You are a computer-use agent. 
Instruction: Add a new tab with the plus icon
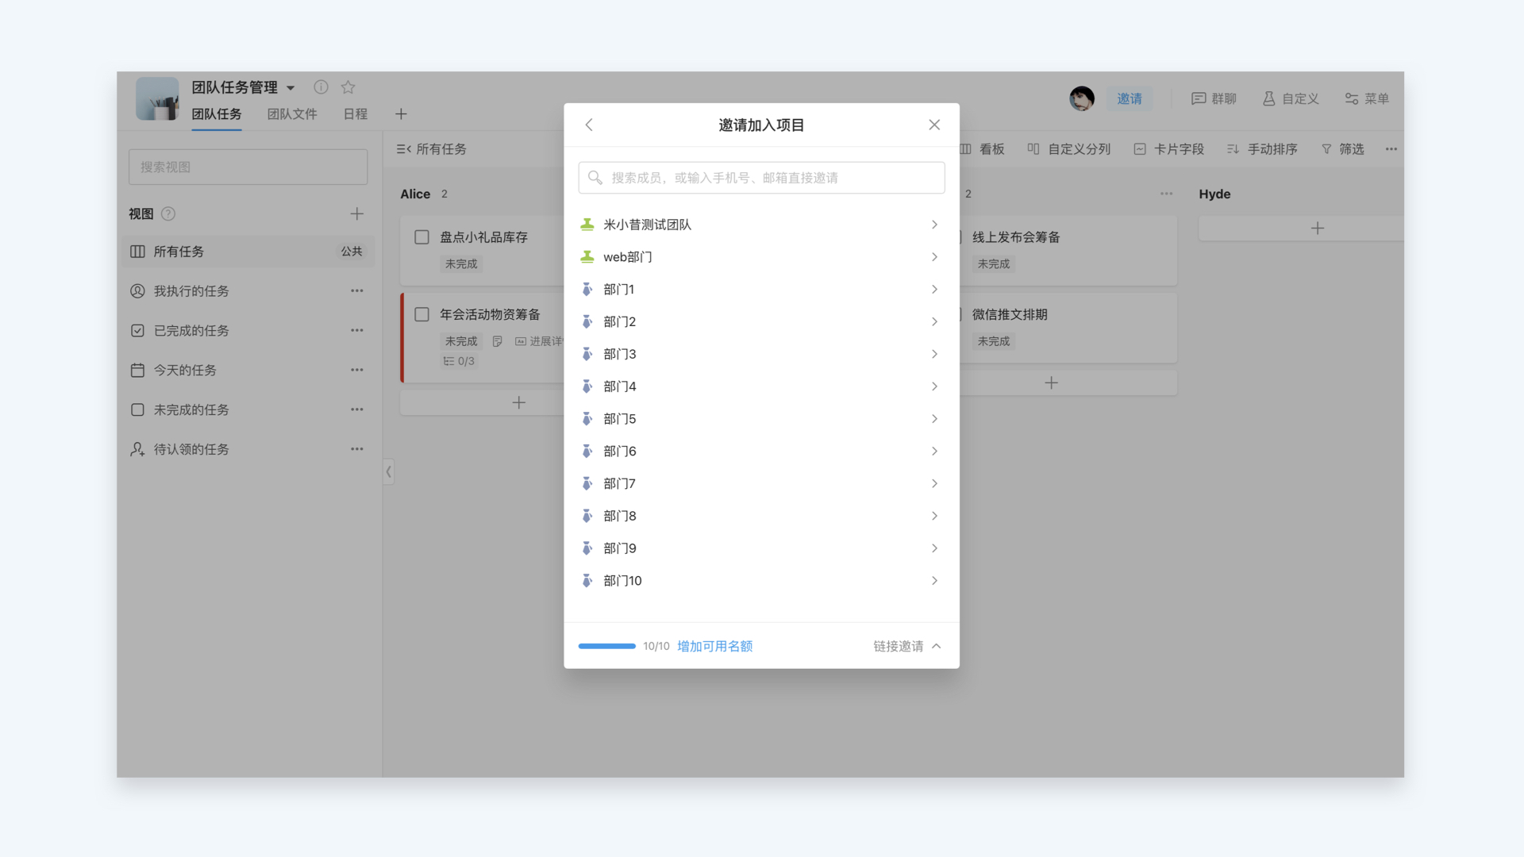[401, 114]
